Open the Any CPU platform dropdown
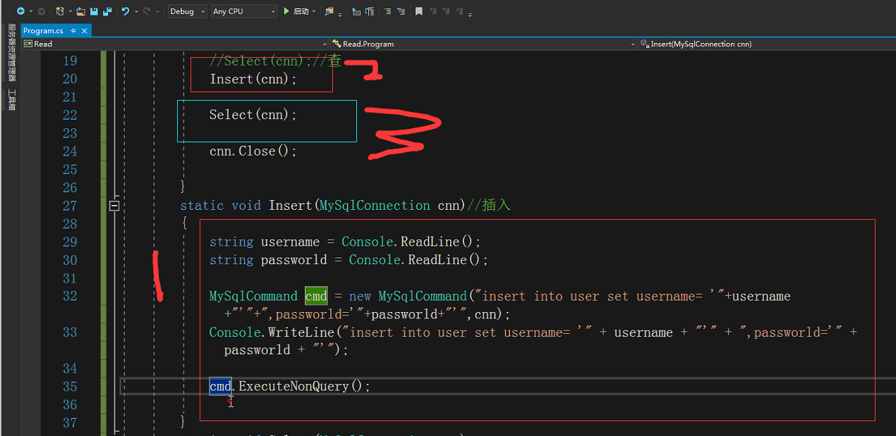896x436 pixels. [x=244, y=11]
